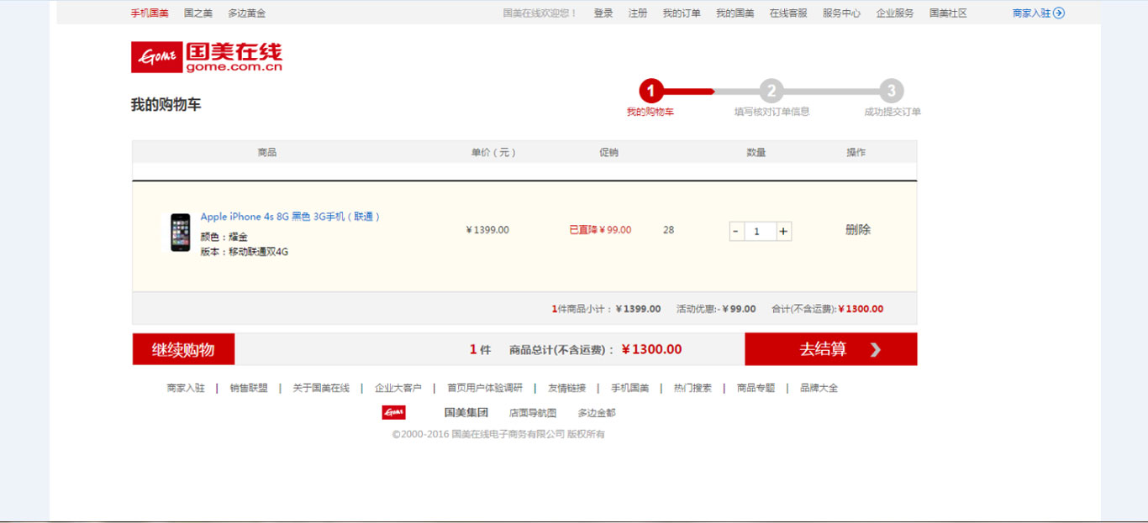This screenshot has height=523, width=1148.
Task: Click 手机国美 in the footer links
Action: [629, 388]
